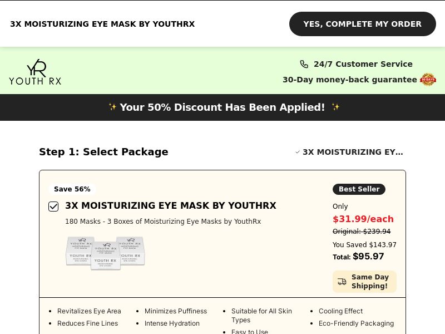Screen dimensions: 445x334
Task: Click the Same Day Shipping truck icon
Action: pyautogui.click(x=342, y=282)
